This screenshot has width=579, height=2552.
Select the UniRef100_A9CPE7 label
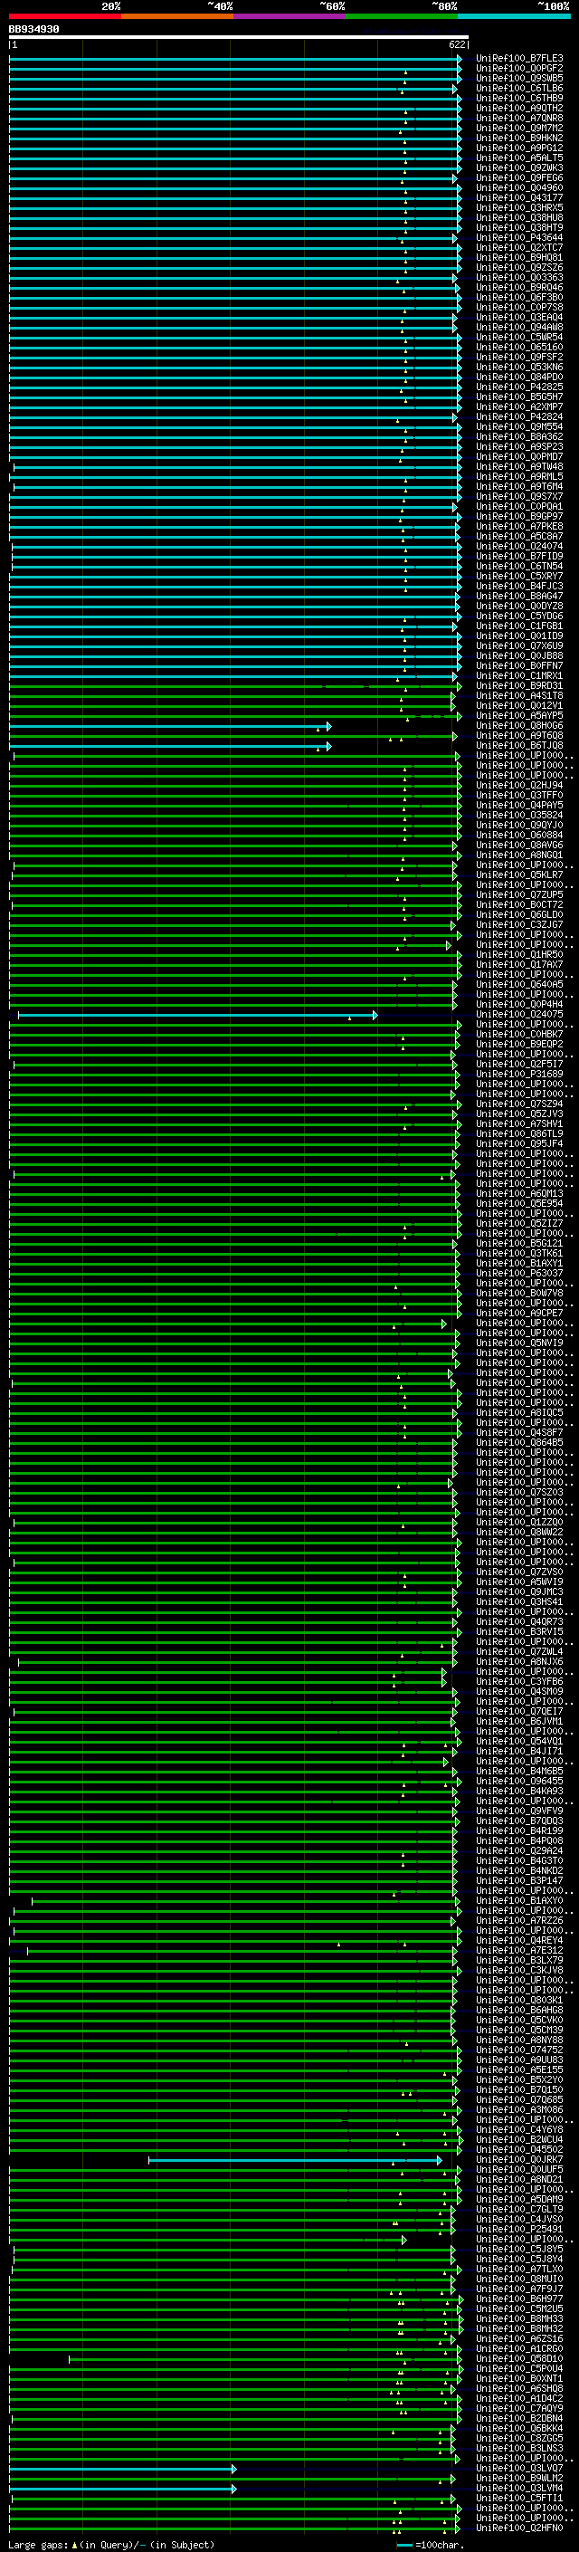[x=518, y=1314]
